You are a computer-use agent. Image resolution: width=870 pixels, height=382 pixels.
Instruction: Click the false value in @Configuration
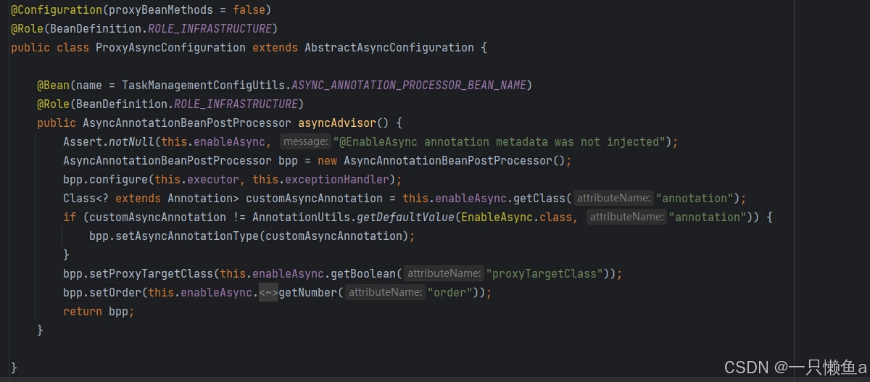(249, 10)
